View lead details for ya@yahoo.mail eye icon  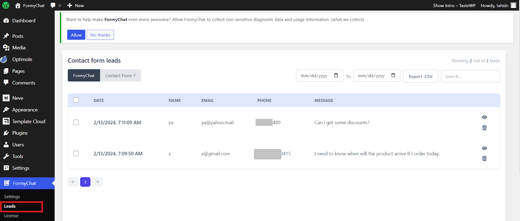[484, 117]
